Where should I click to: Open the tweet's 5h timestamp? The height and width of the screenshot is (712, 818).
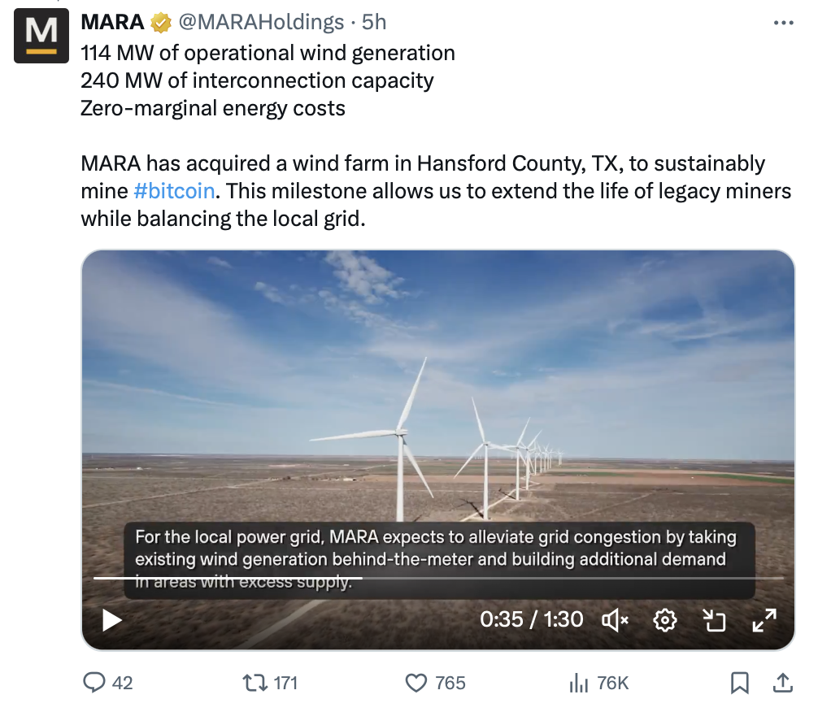374,22
